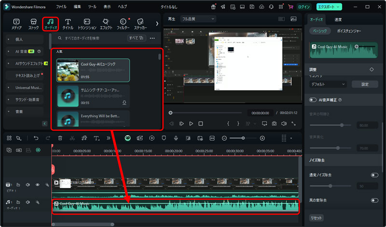Open the ステッカー stickers tab

pyautogui.click(x=140, y=24)
